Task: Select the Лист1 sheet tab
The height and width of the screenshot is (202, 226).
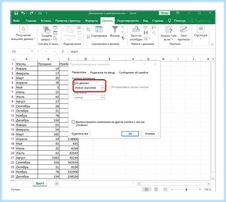Action: point(40,184)
